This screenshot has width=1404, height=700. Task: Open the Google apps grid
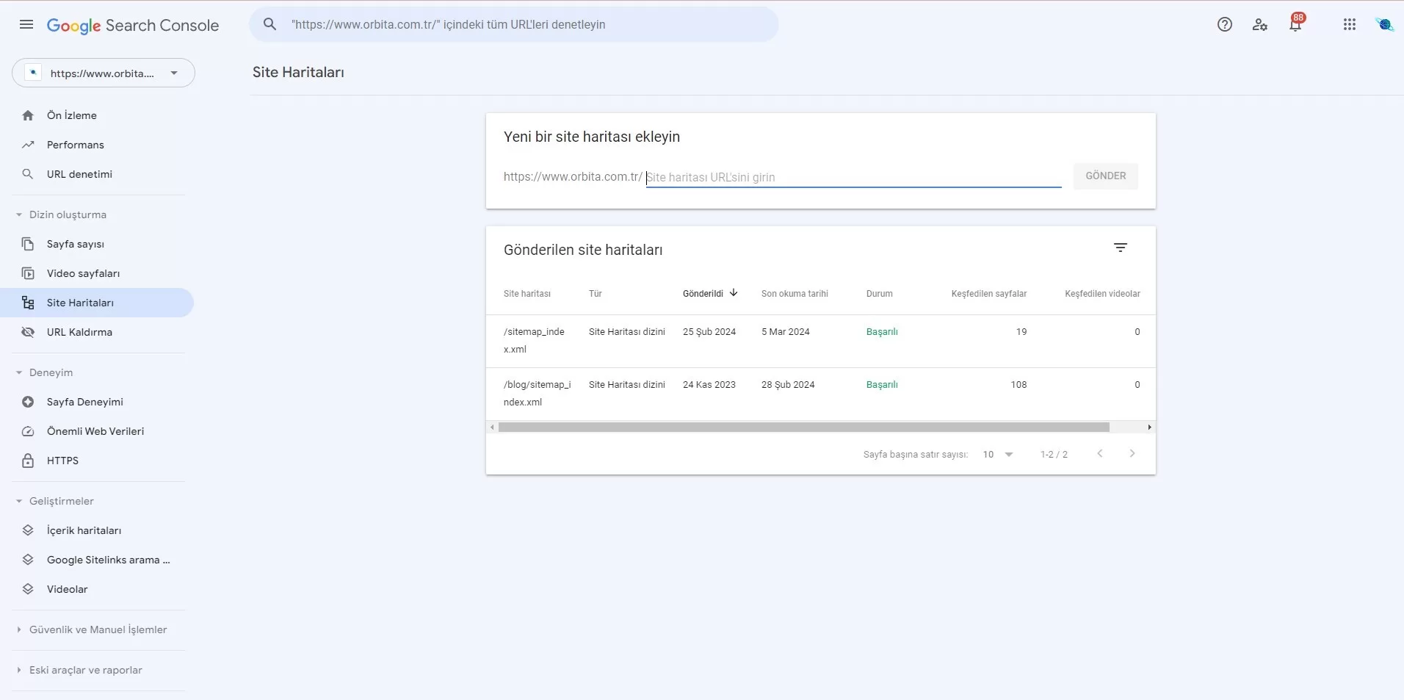coord(1350,24)
